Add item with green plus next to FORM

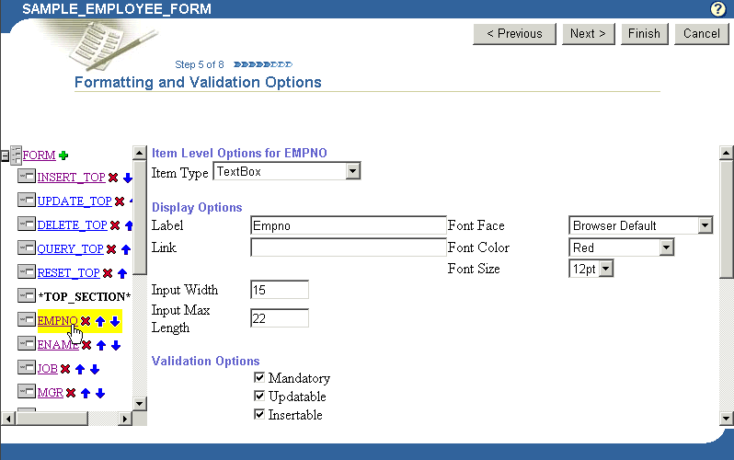(63, 155)
